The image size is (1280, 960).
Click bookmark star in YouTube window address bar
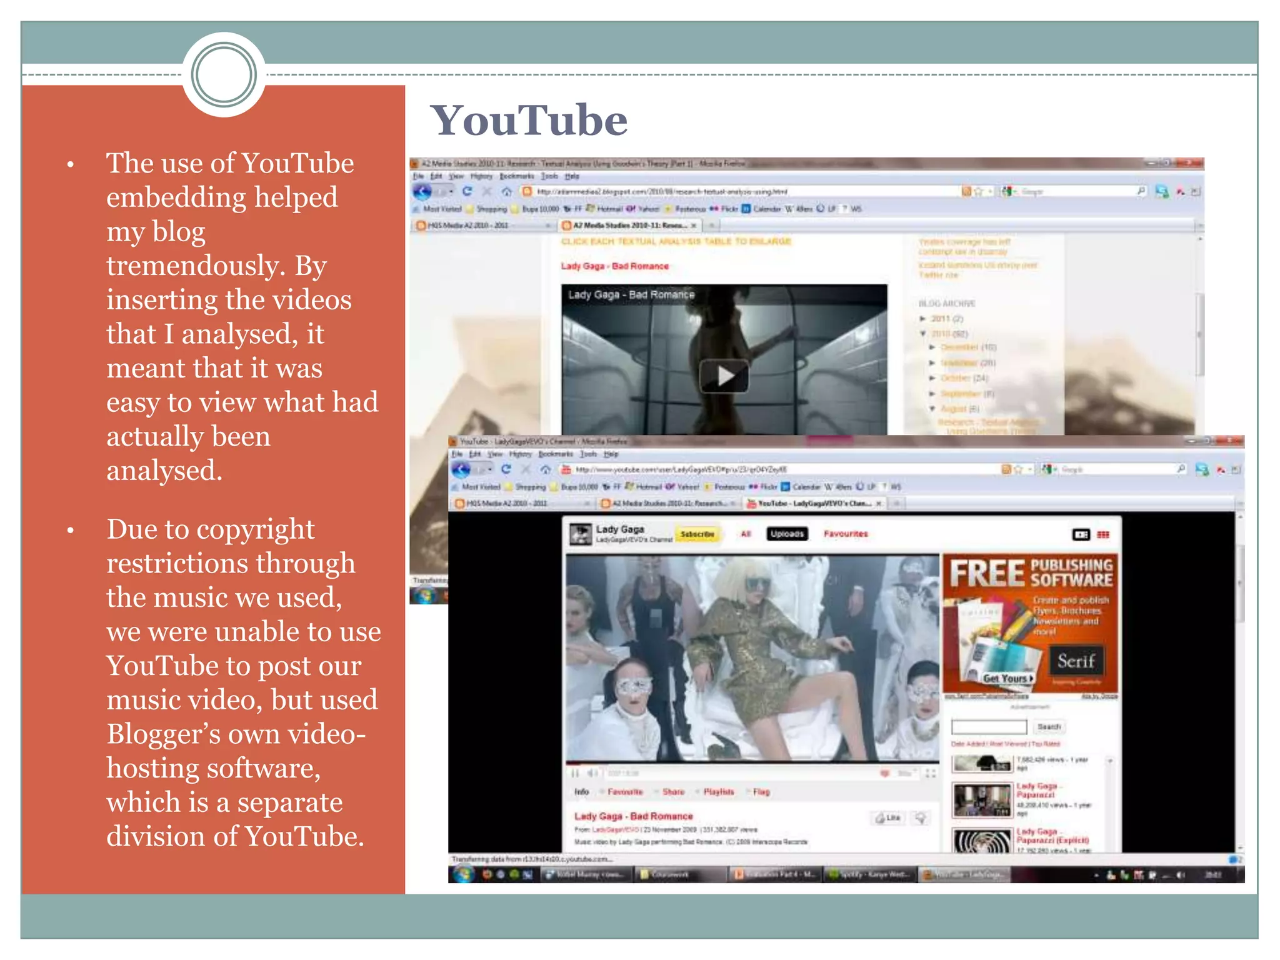(1018, 469)
